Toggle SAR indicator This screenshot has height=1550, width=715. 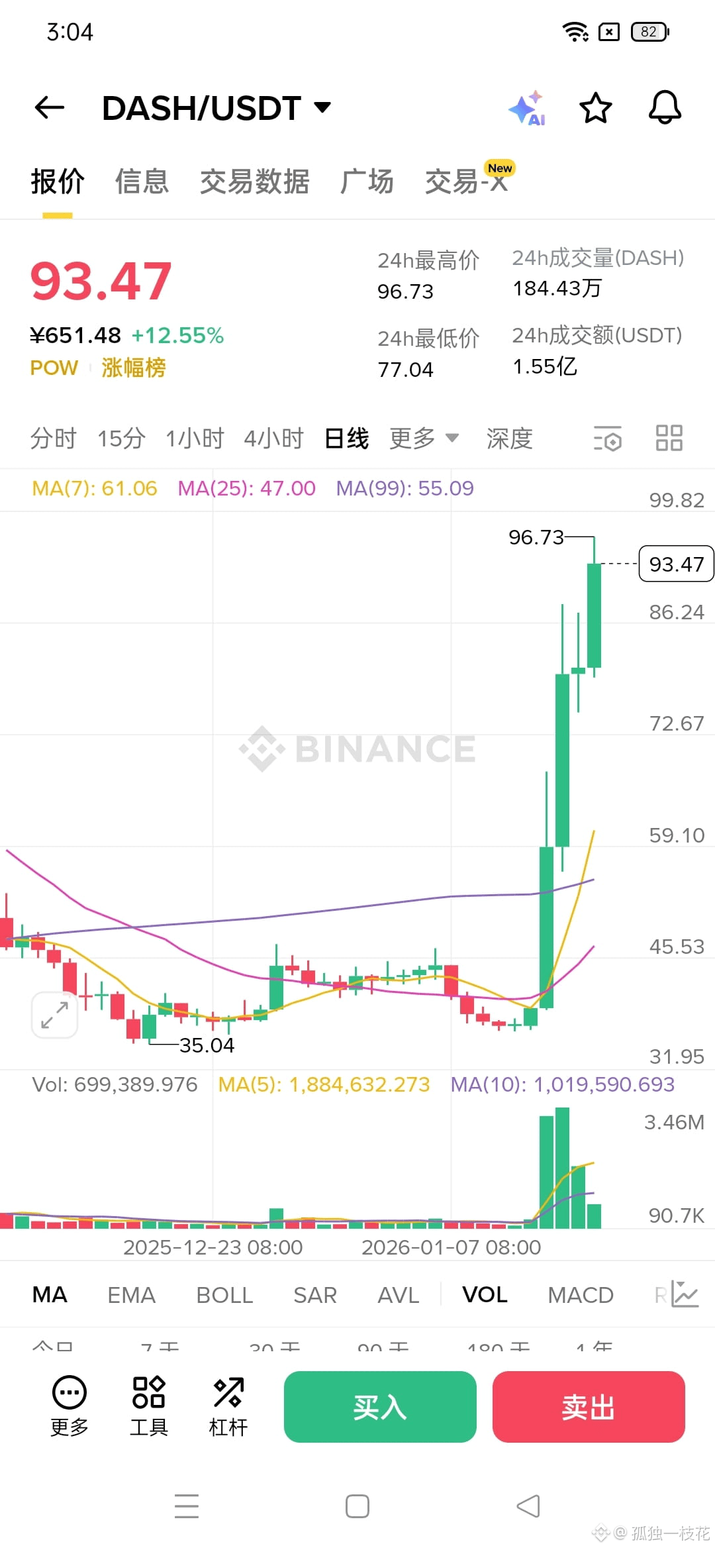pyautogui.click(x=315, y=1294)
